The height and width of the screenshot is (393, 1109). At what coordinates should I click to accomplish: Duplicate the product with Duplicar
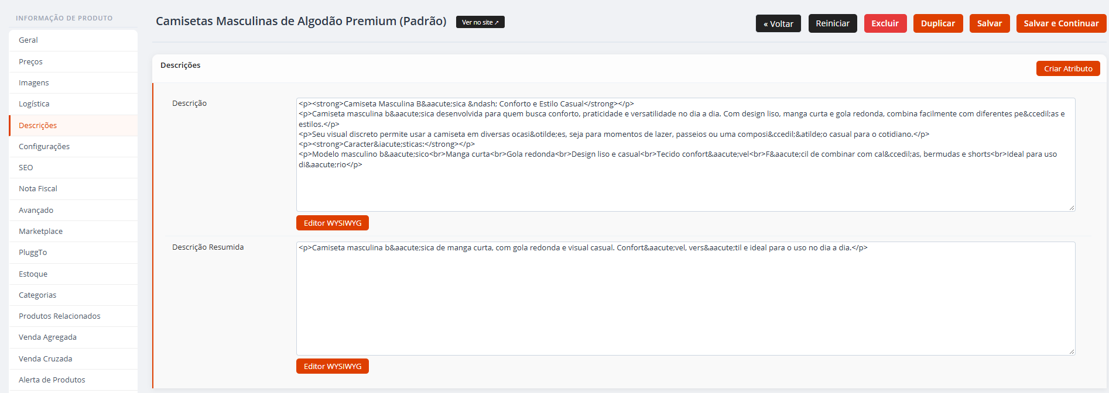point(938,23)
